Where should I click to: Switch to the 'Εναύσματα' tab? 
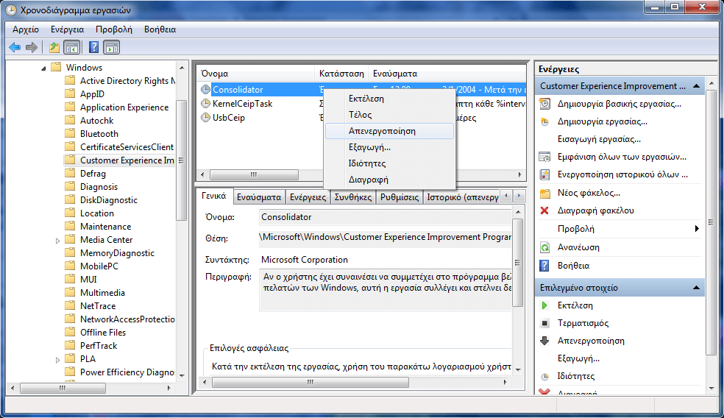tap(259, 197)
